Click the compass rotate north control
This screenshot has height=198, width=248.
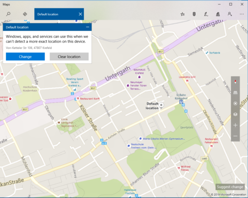point(235,82)
